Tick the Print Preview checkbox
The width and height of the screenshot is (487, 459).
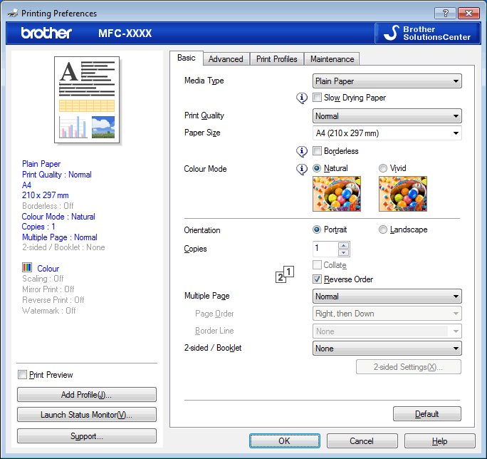click(x=22, y=374)
